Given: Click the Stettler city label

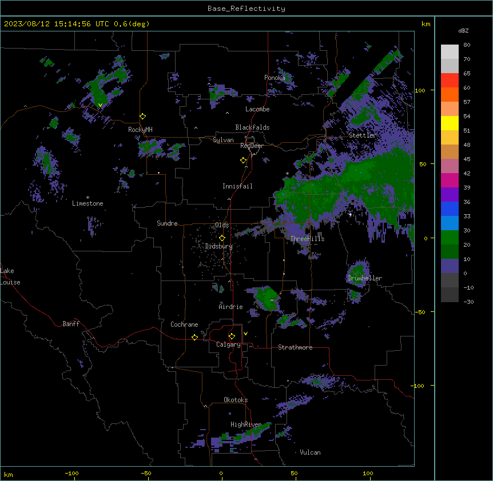Looking at the screenshot, I should point(363,135).
